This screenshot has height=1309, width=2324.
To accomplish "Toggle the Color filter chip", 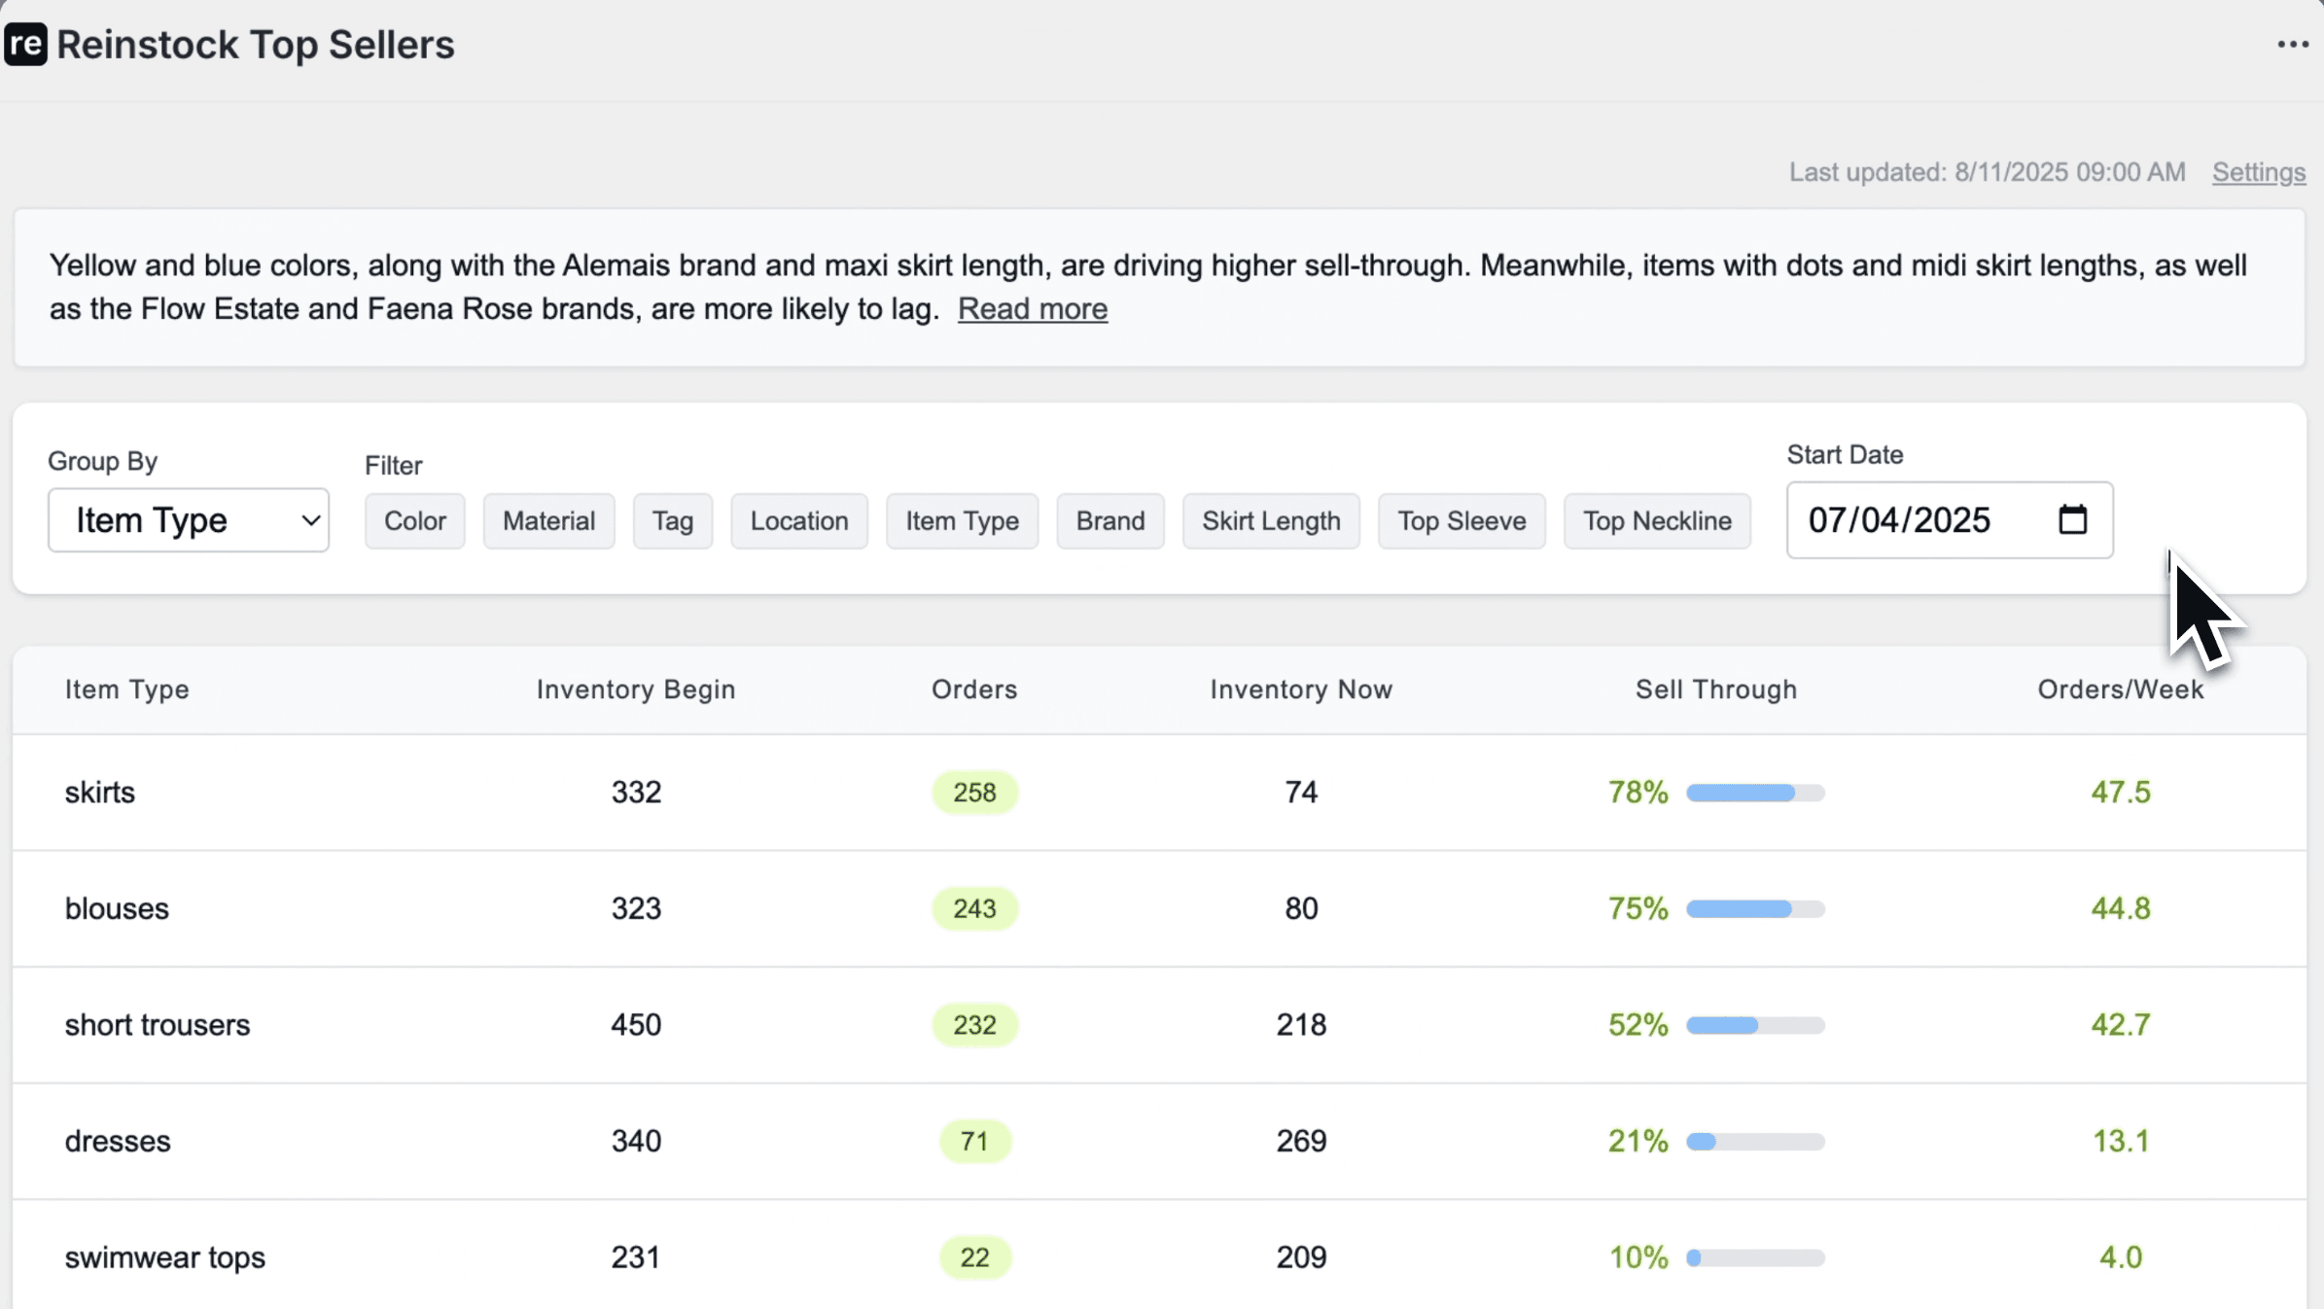I will [x=414, y=521].
